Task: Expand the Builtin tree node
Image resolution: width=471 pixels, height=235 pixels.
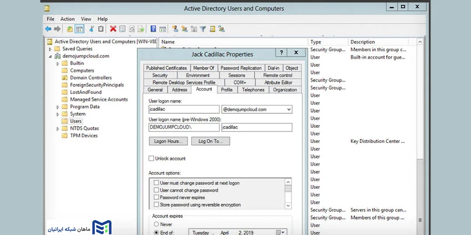Action: click(57, 63)
